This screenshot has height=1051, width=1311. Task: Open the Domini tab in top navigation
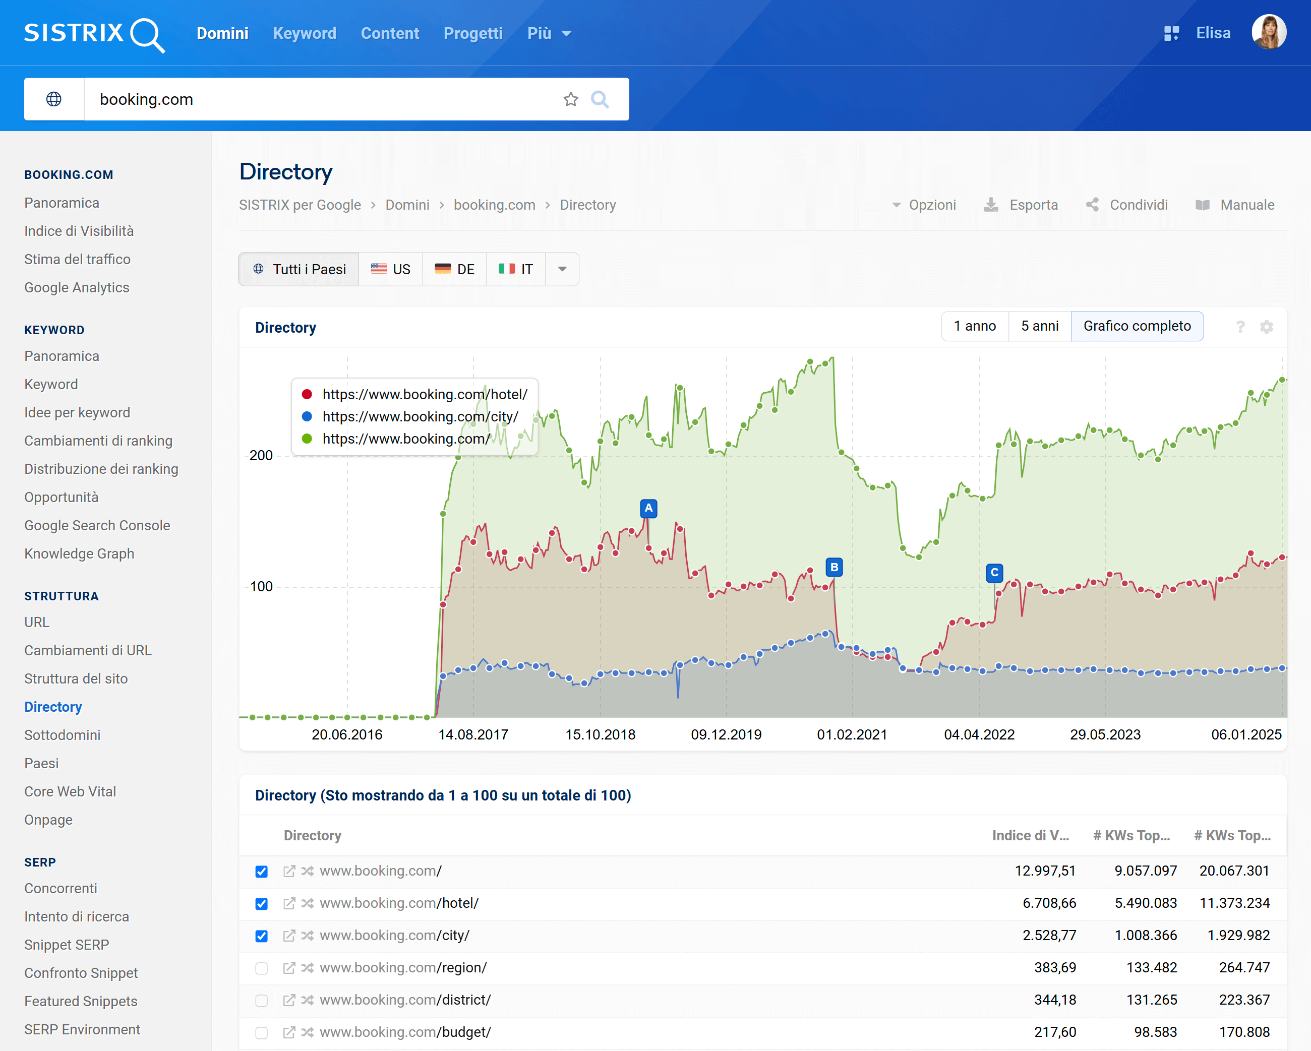point(222,33)
